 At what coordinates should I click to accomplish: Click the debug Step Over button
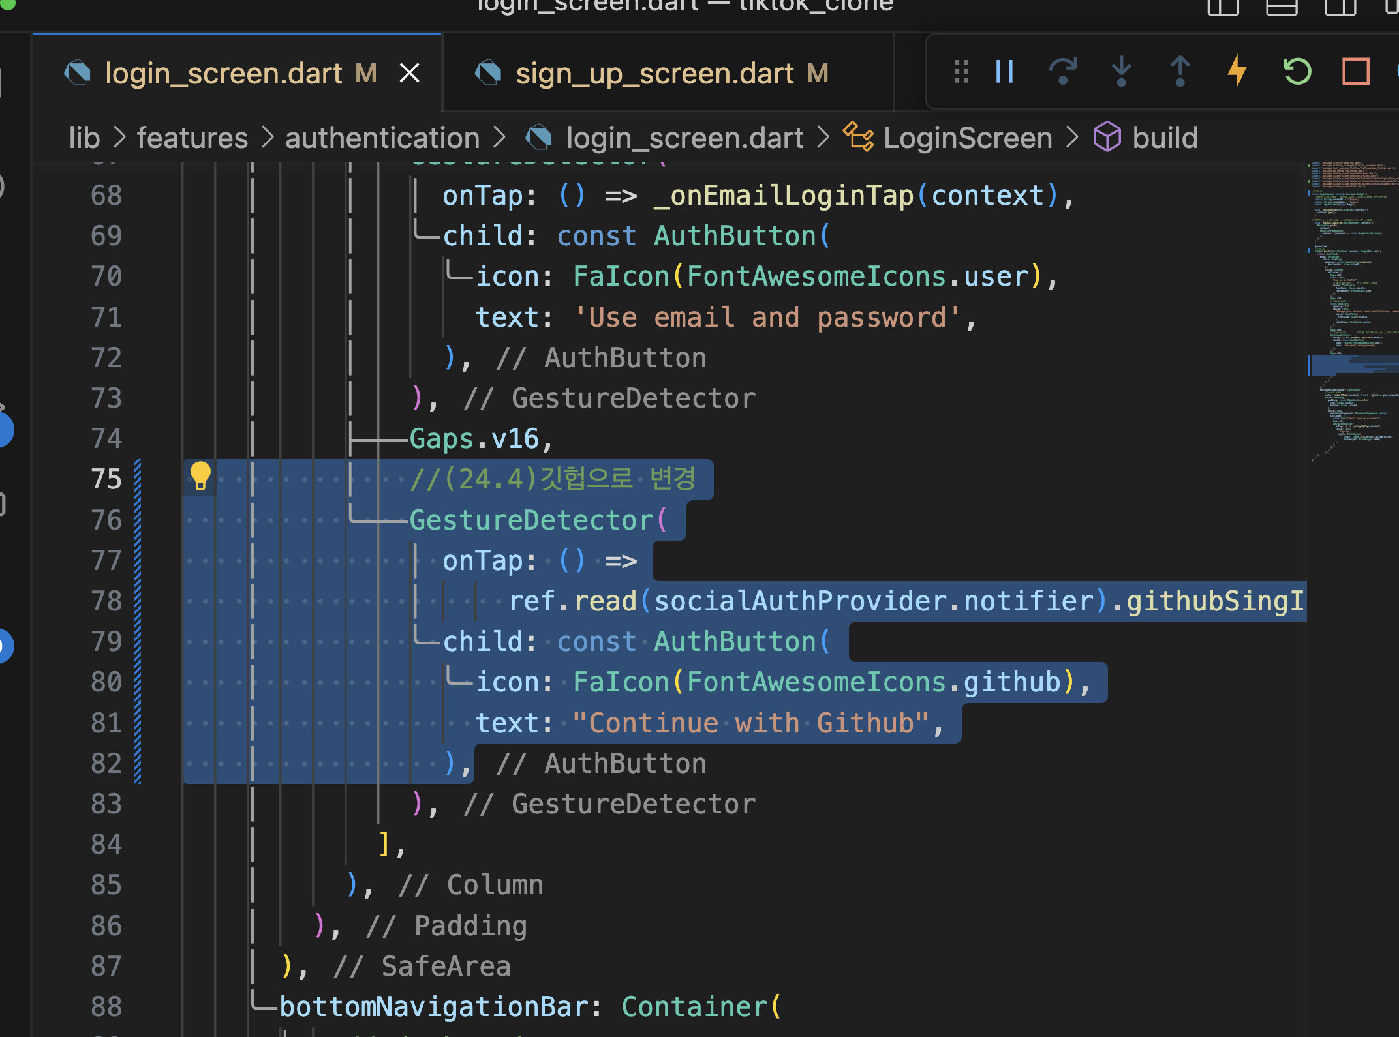click(1062, 72)
